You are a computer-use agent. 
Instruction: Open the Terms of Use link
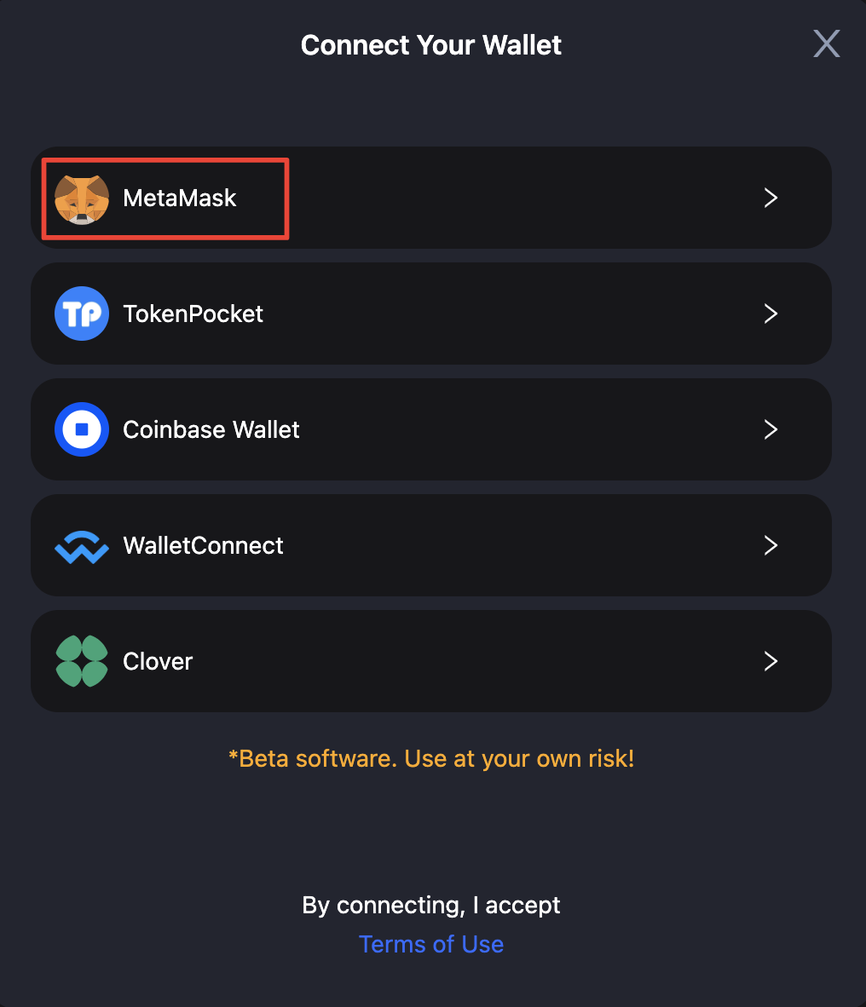coord(431,944)
